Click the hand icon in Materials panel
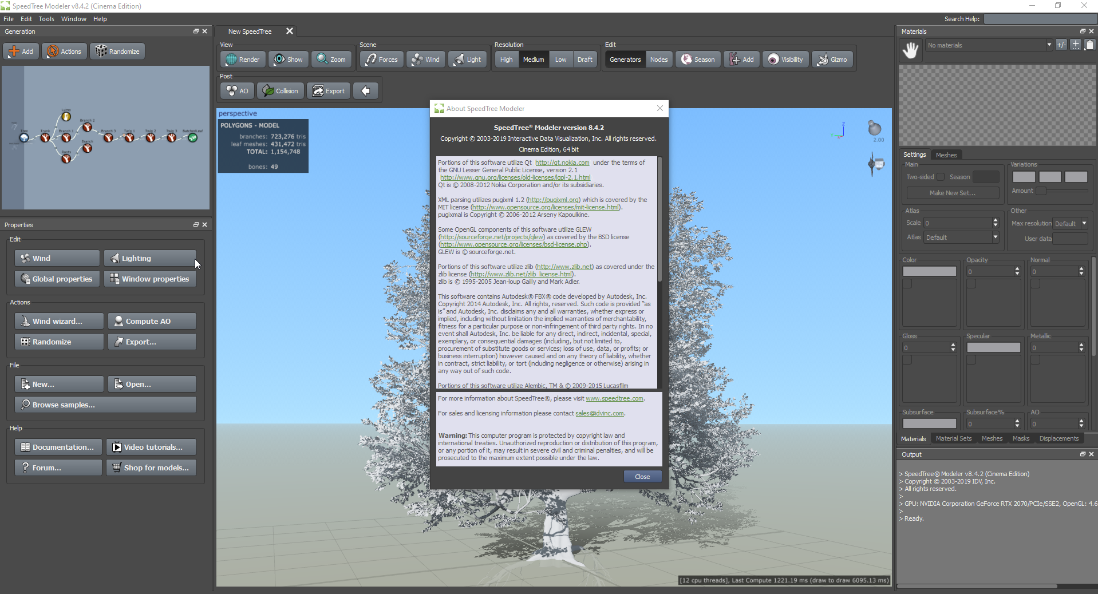 pyautogui.click(x=910, y=50)
